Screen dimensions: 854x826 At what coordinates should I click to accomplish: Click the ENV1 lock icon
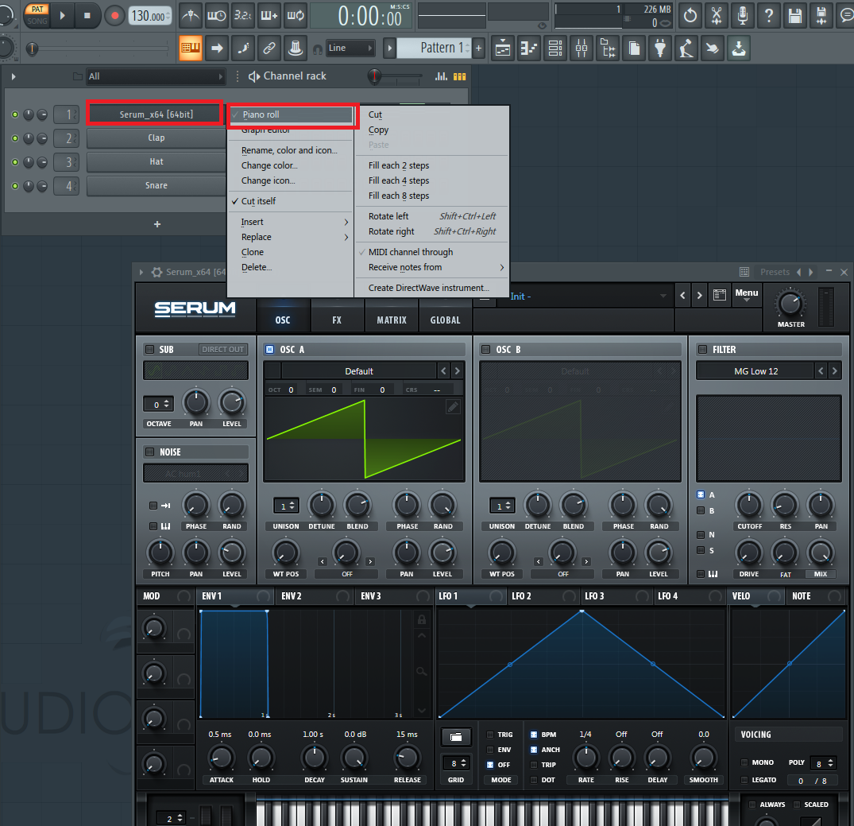(x=422, y=620)
